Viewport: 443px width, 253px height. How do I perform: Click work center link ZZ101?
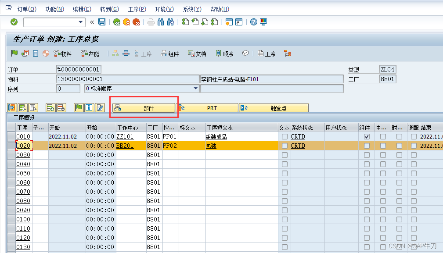125,136
